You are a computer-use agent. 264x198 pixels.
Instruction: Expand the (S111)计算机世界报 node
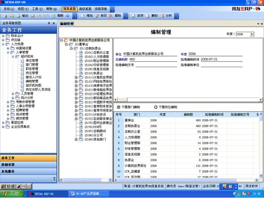point(76,77)
